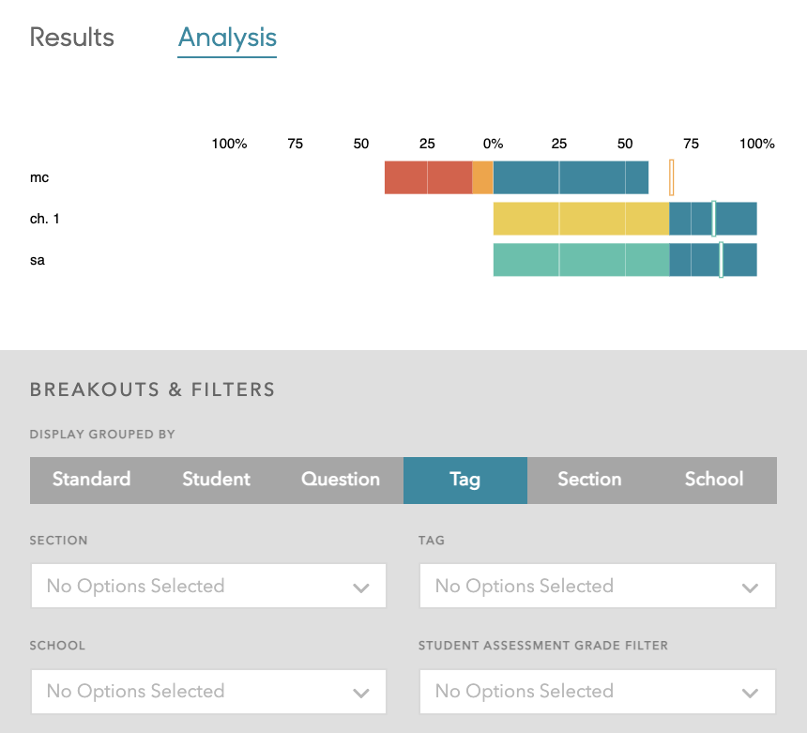
Task: Group display by Section
Action: click(x=589, y=480)
